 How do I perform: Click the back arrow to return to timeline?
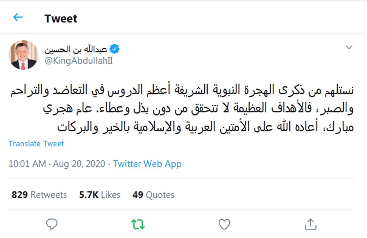18,18
